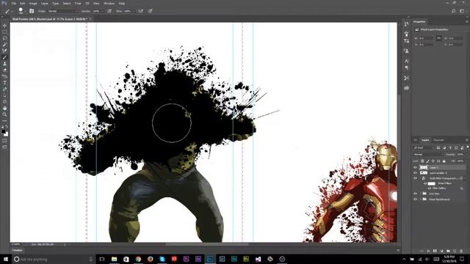This screenshot has height=264, width=470.
Task: Toggle lock position
Action: tap(433, 161)
